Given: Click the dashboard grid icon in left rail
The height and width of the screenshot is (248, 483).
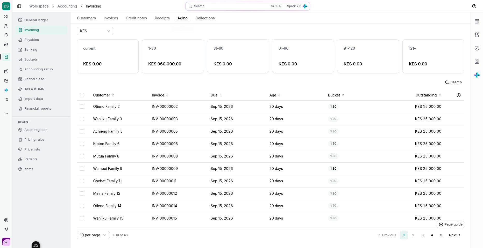Looking at the screenshot, I should 6,17.
